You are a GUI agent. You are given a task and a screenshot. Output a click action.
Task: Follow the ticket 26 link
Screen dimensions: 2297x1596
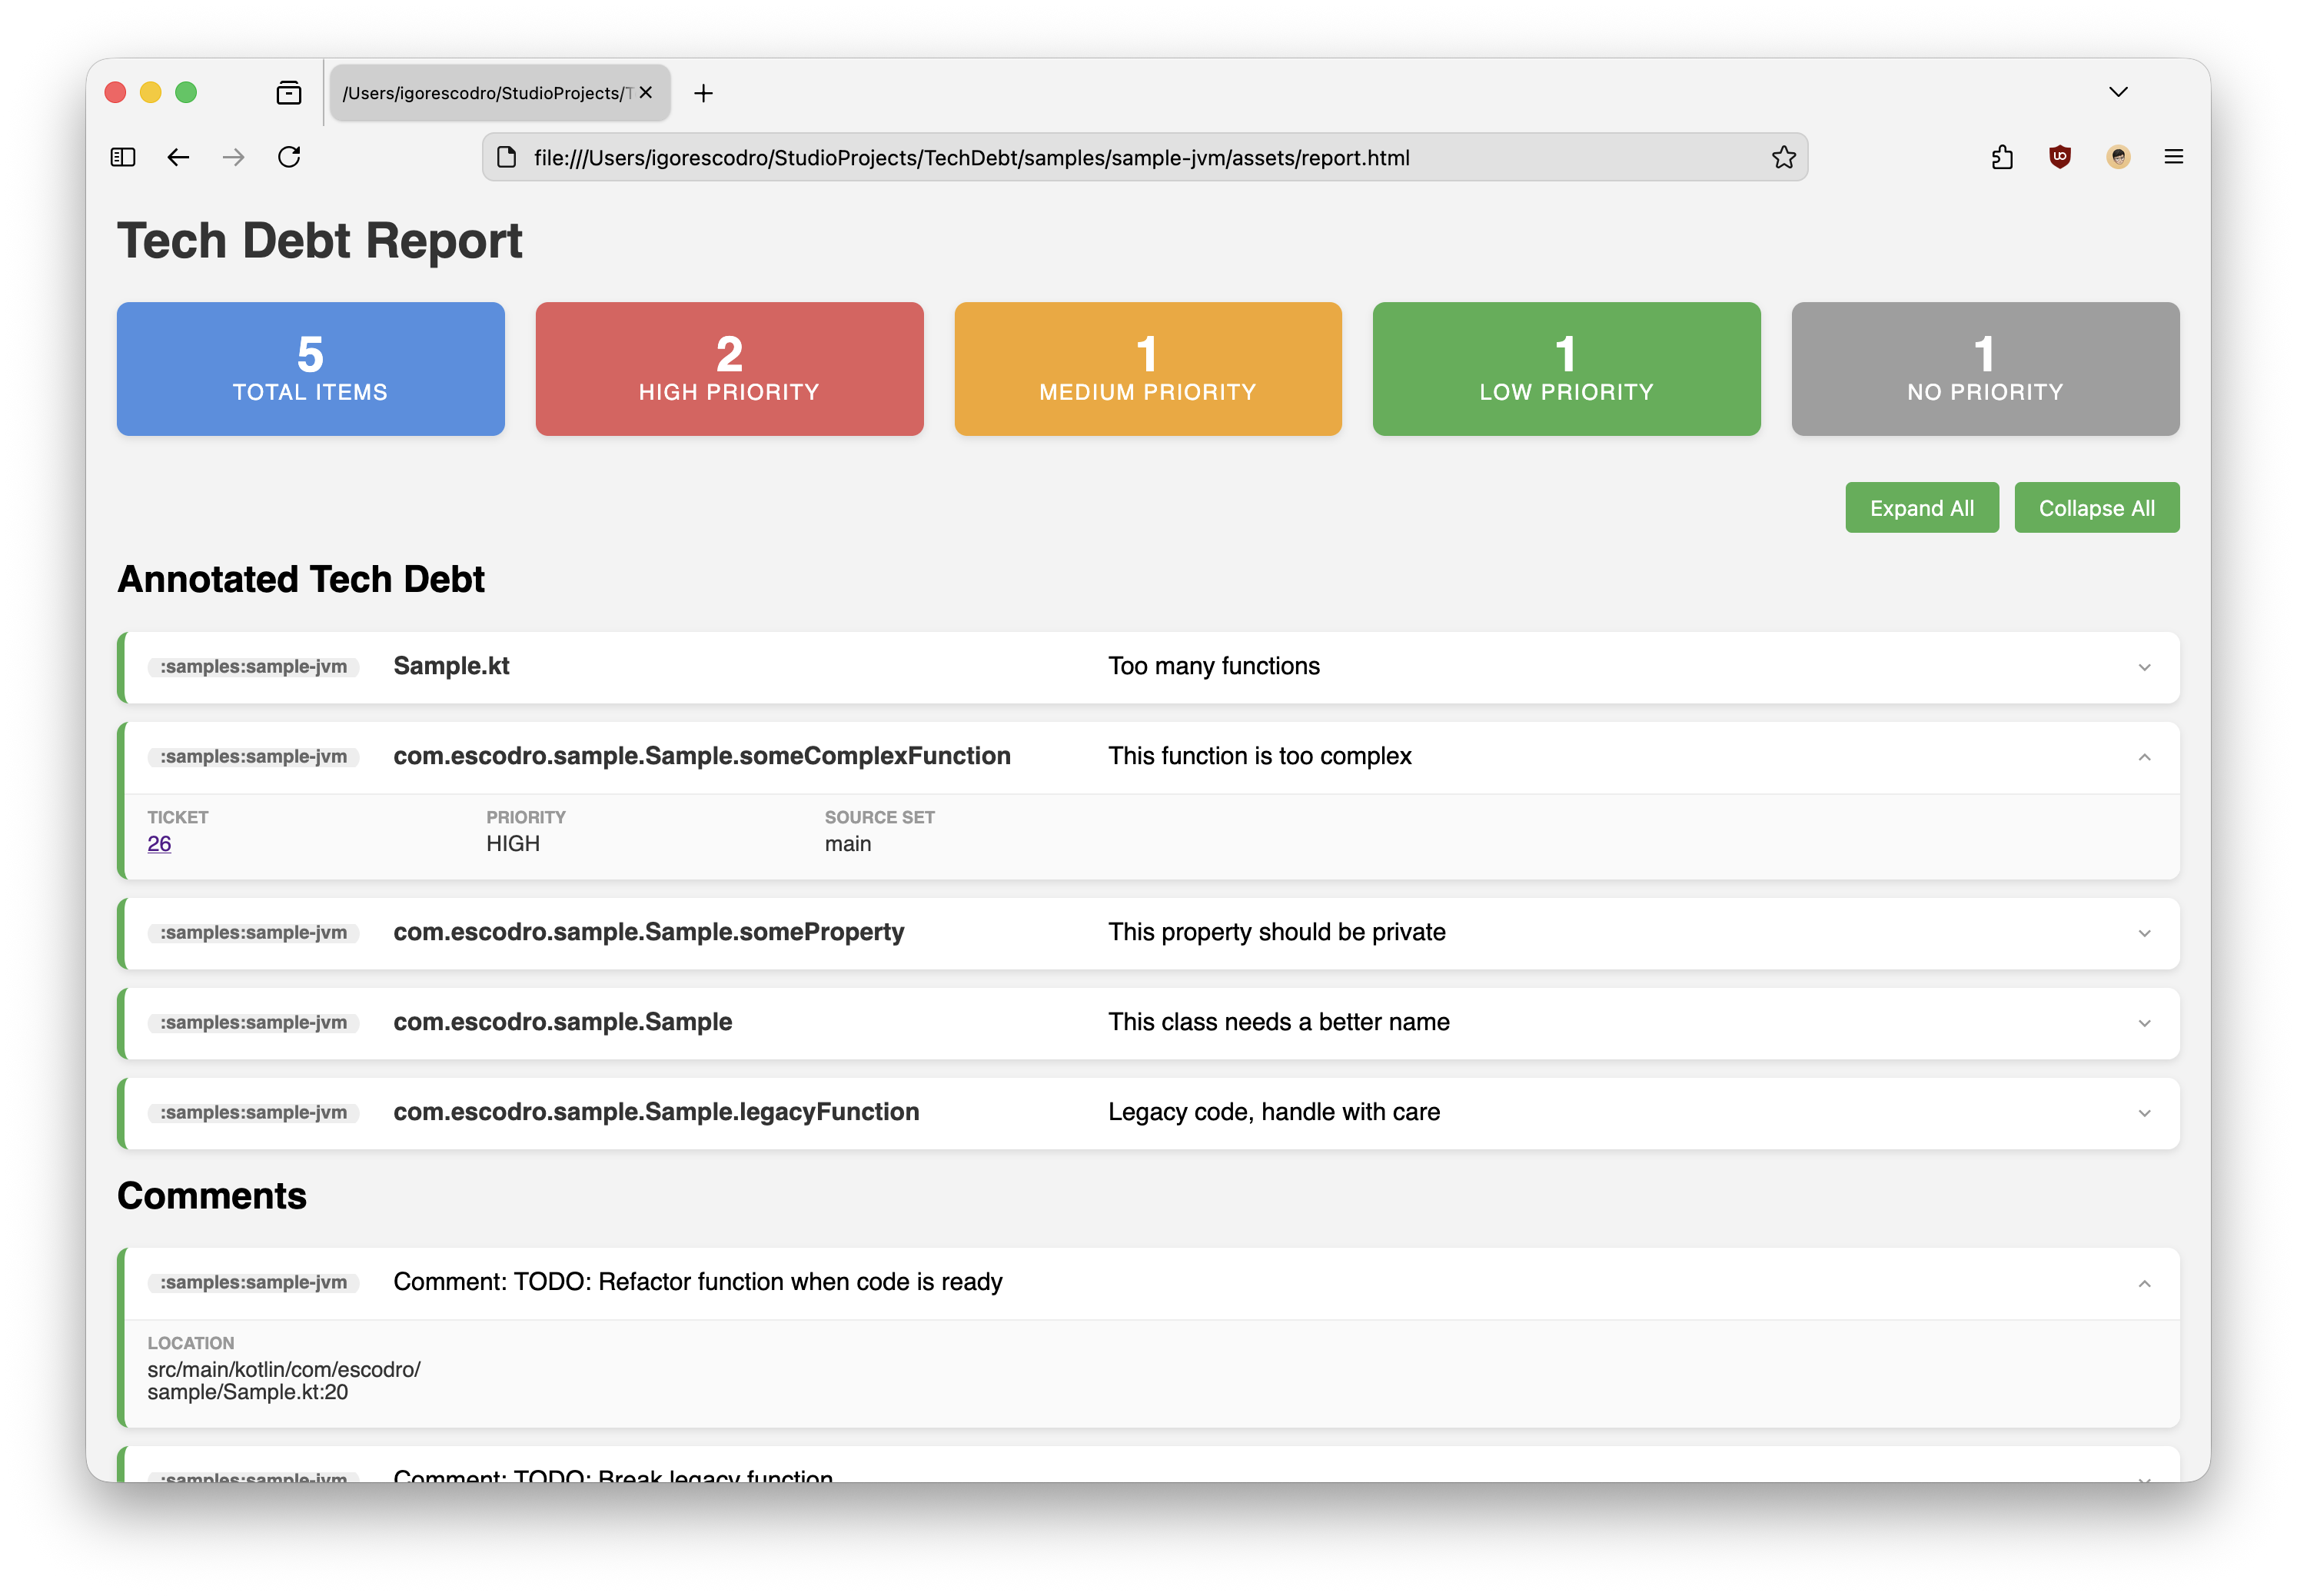point(159,843)
